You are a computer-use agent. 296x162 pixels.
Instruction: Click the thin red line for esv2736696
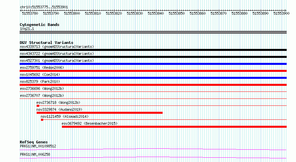click(x=153, y=92)
